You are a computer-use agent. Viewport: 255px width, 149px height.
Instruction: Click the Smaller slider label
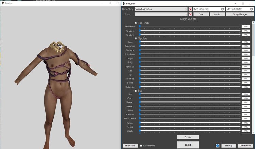[x=130, y=110]
